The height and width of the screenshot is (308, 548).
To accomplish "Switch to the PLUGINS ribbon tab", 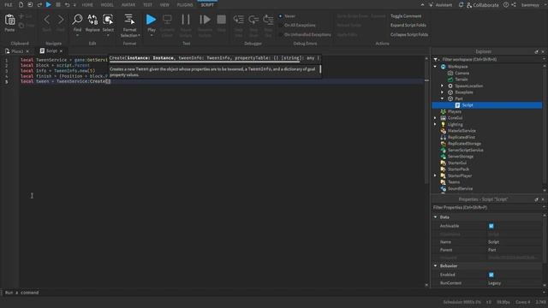I will tap(185, 5).
